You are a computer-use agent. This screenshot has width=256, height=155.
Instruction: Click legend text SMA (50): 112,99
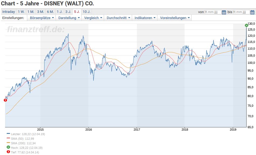[23, 139]
